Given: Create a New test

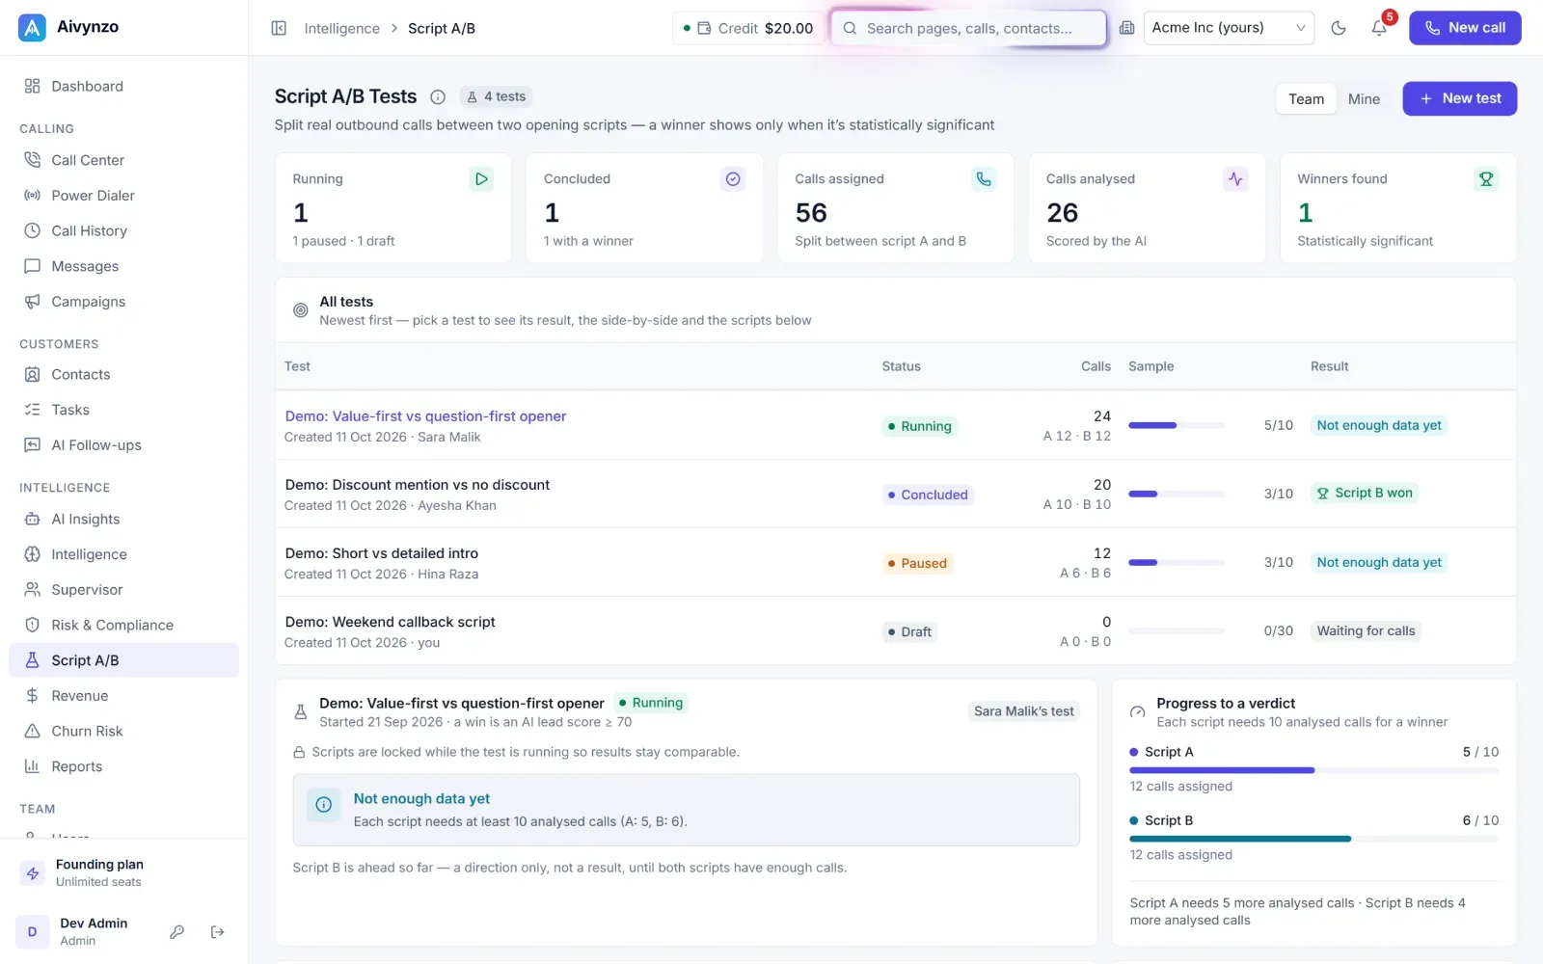Looking at the screenshot, I should 1460,98.
